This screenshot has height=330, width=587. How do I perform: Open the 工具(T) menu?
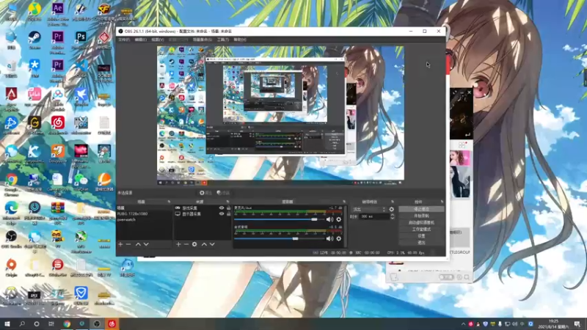click(223, 40)
